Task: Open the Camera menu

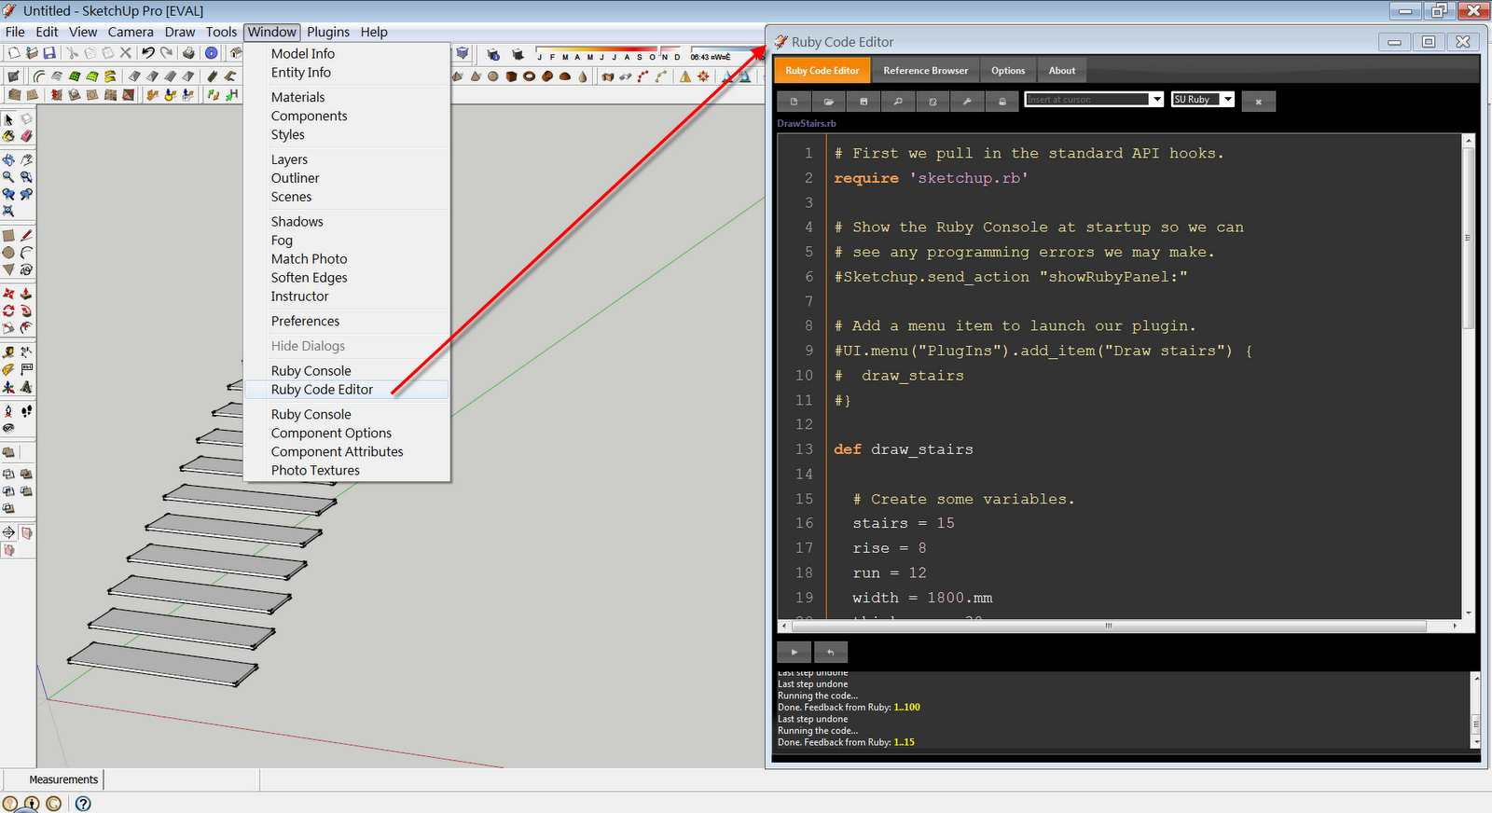Action: click(131, 32)
